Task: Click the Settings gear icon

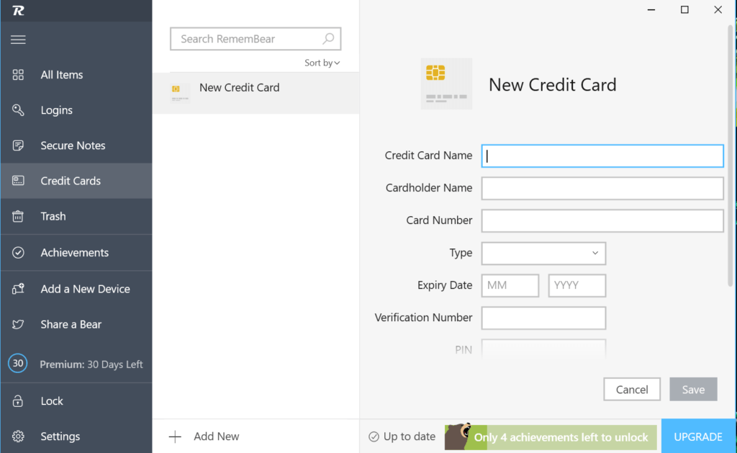Action: point(18,436)
